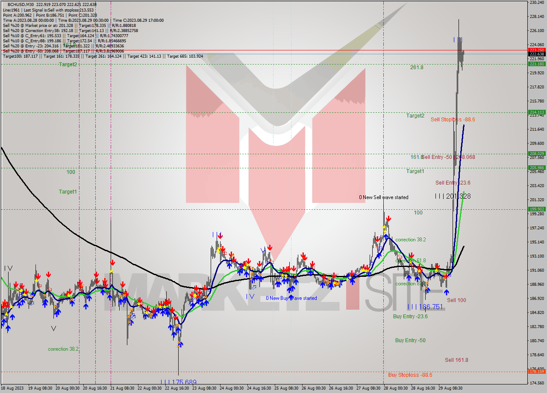This screenshot has width=547, height=393.
Task: Click the '18 Aug 2023' date axis label
Action: pyautogui.click(x=12, y=388)
